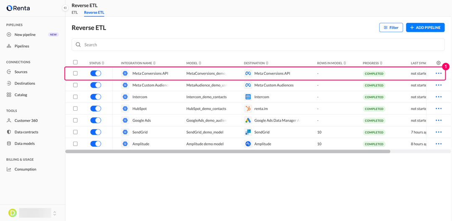Image resolution: width=452 pixels, height=221 pixels.
Task: Open the three-dot menu for the Meta Custom Audiences row
Action: pos(439,85)
